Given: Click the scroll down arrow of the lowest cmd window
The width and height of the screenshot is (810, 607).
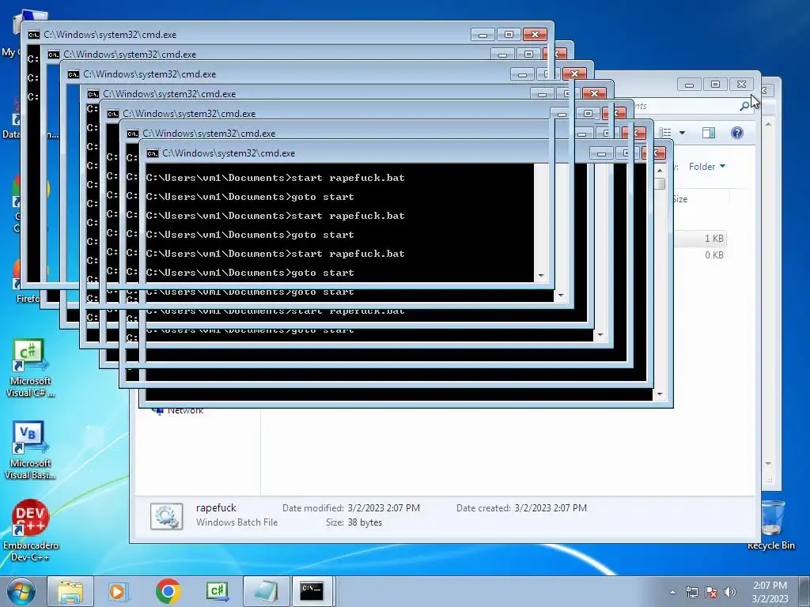Looking at the screenshot, I should 660,394.
